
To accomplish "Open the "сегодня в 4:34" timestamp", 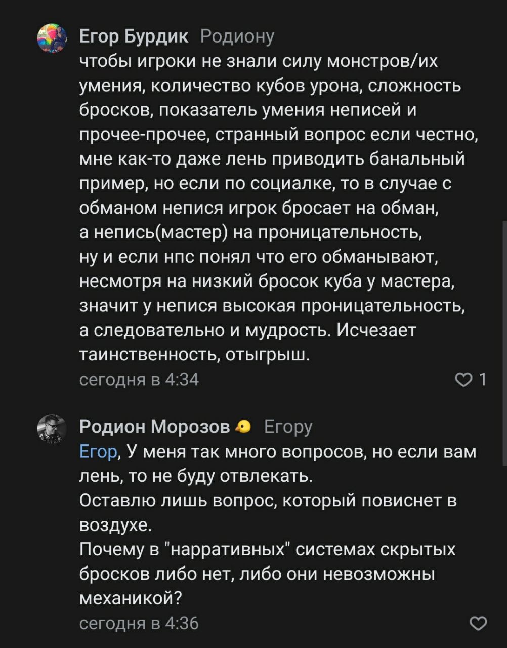I will click(x=139, y=379).
